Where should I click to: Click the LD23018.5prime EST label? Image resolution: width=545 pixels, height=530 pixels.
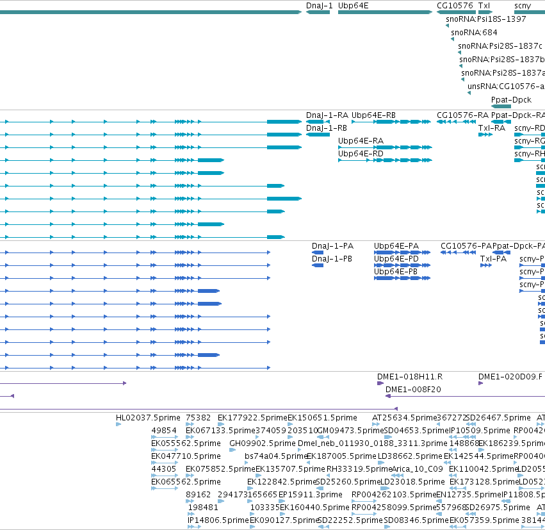click(412, 482)
